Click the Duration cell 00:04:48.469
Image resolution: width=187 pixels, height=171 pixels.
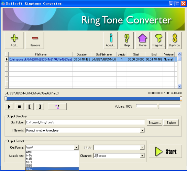[x=82, y=59]
